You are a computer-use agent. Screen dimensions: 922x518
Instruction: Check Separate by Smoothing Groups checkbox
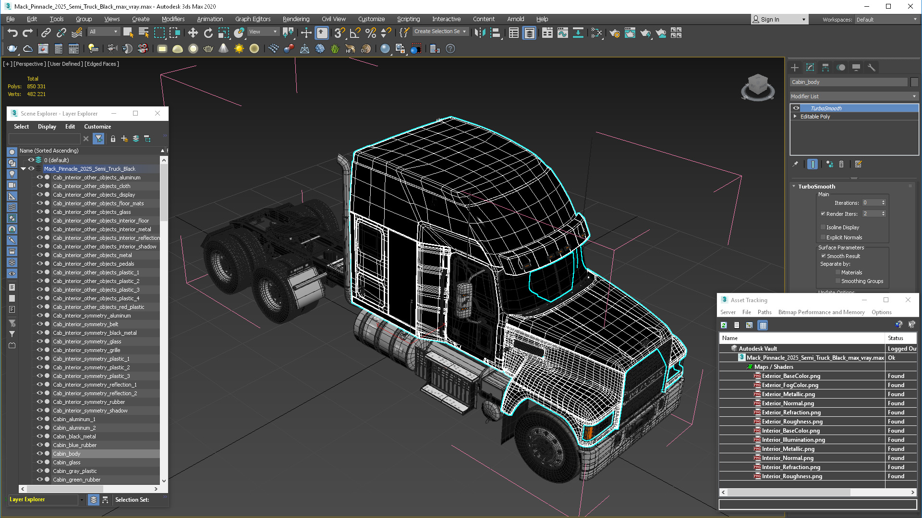pyautogui.click(x=838, y=281)
